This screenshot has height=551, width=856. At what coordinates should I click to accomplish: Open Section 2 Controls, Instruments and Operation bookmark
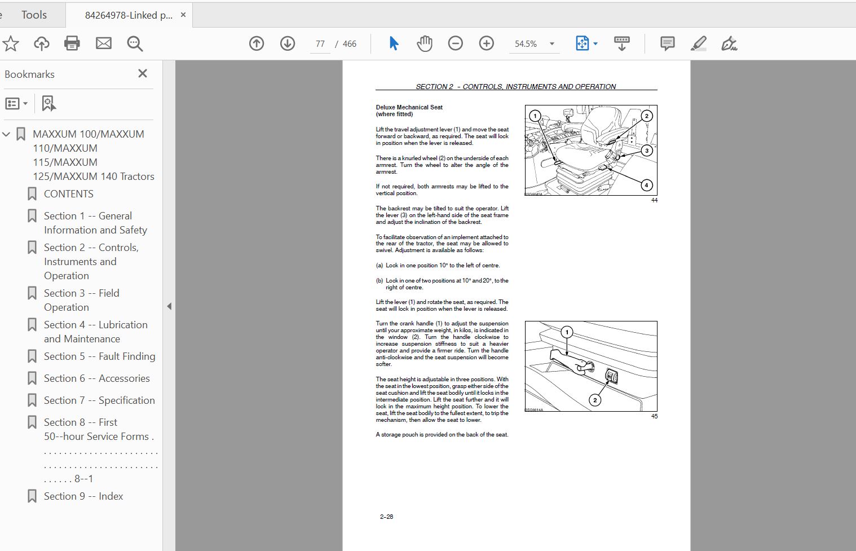tap(91, 262)
